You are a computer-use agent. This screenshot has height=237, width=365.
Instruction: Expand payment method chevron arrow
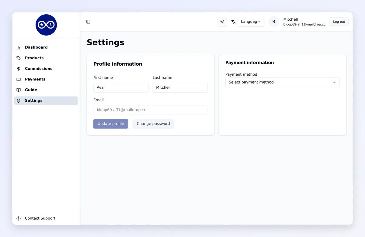pyautogui.click(x=334, y=82)
